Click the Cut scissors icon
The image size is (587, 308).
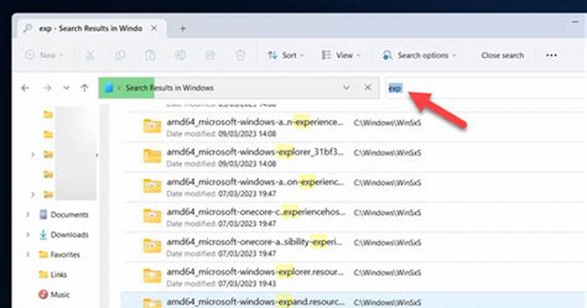point(90,55)
